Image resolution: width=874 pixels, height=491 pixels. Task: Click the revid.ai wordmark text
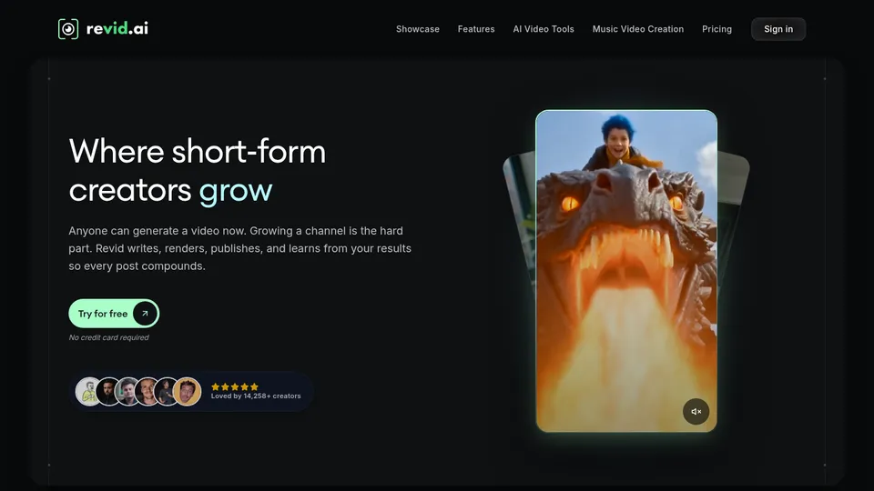[x=117, y=28]
